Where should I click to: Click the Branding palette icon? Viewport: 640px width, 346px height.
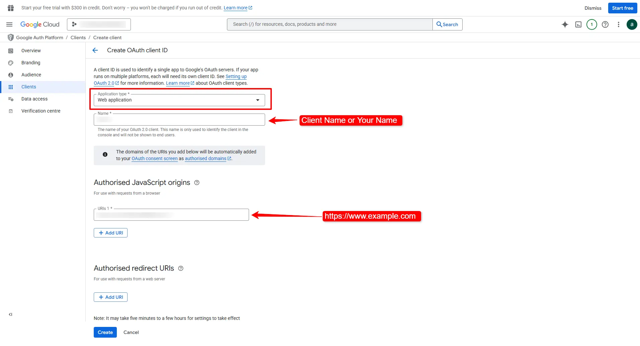click(x=11, y=63)
